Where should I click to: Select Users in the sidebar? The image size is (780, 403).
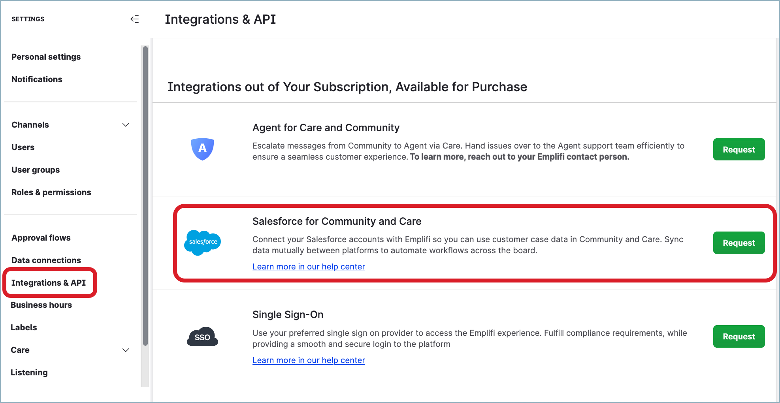(x=23, y=147)
